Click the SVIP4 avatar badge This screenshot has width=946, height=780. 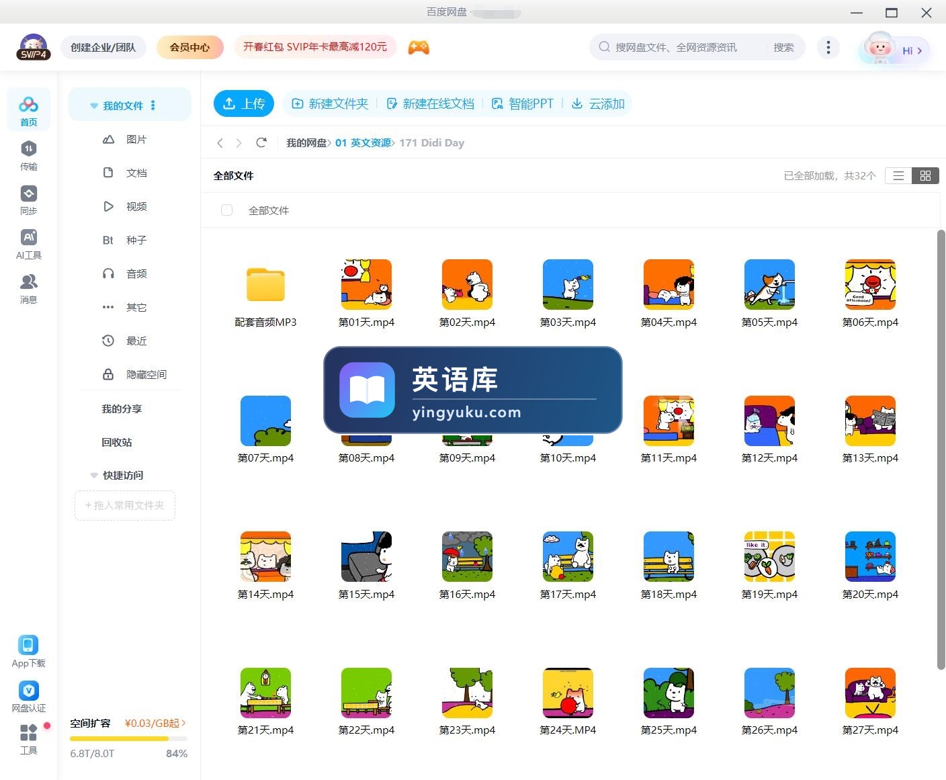tap(33, 47)
